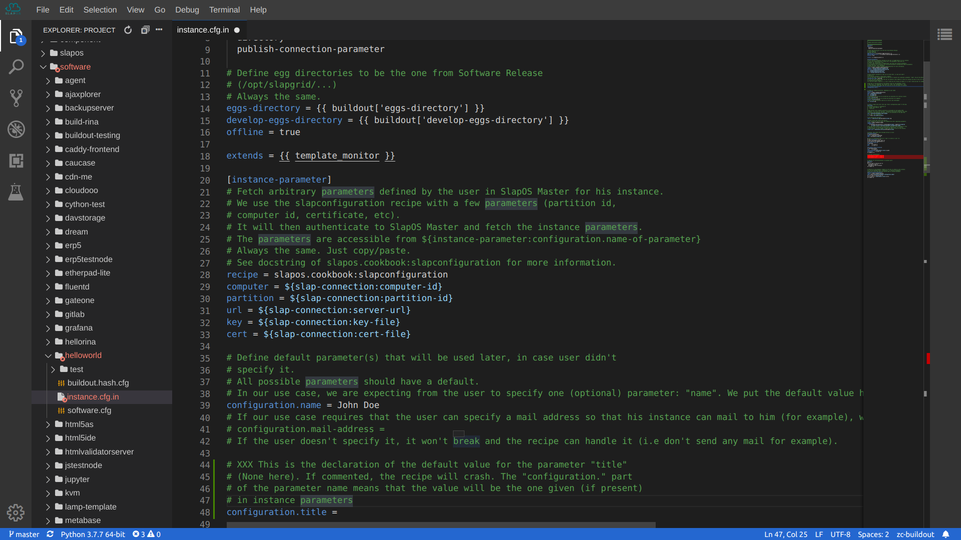Open the Debug view icon
Viewport: 961px width, 540px height.
pyautogui.click(x=16, y=129)
